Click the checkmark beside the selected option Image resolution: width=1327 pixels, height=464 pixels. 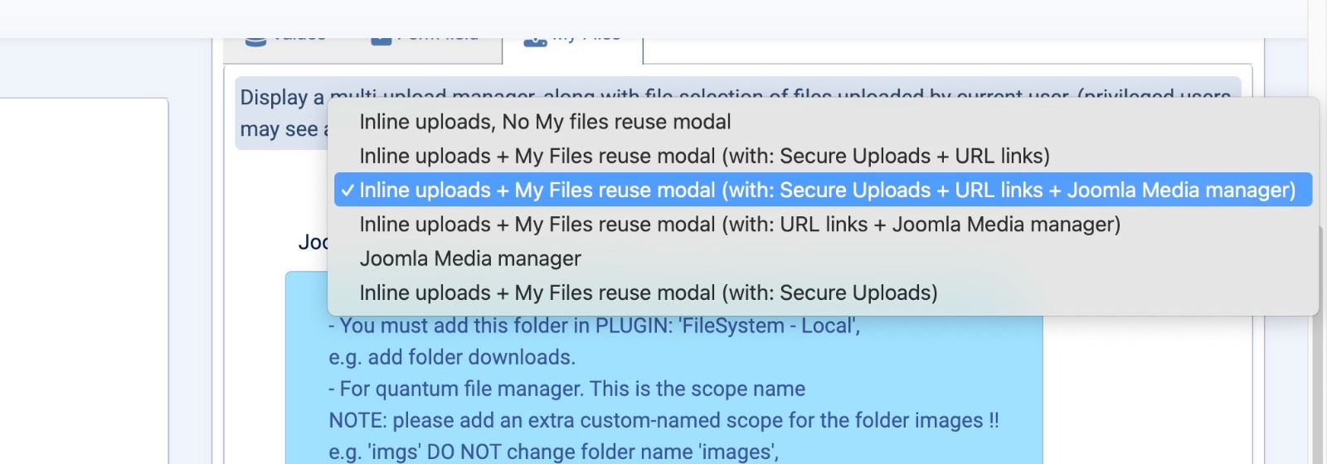348,191
